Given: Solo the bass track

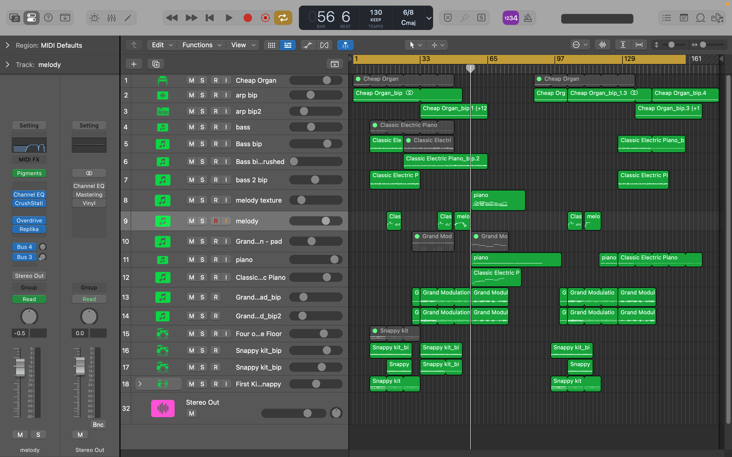Looking at the screenshot, I should coord(202,127).
